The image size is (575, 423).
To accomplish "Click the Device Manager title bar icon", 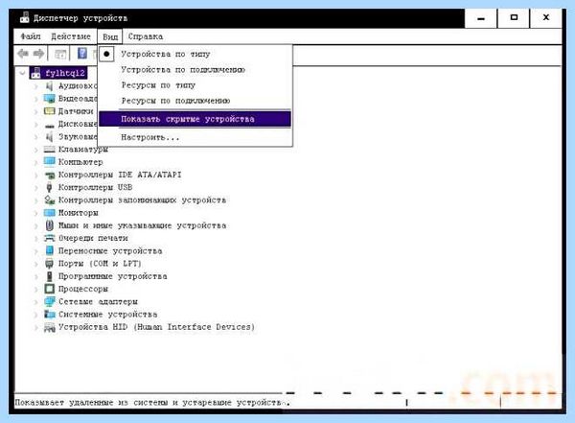I will click(24, 17).
